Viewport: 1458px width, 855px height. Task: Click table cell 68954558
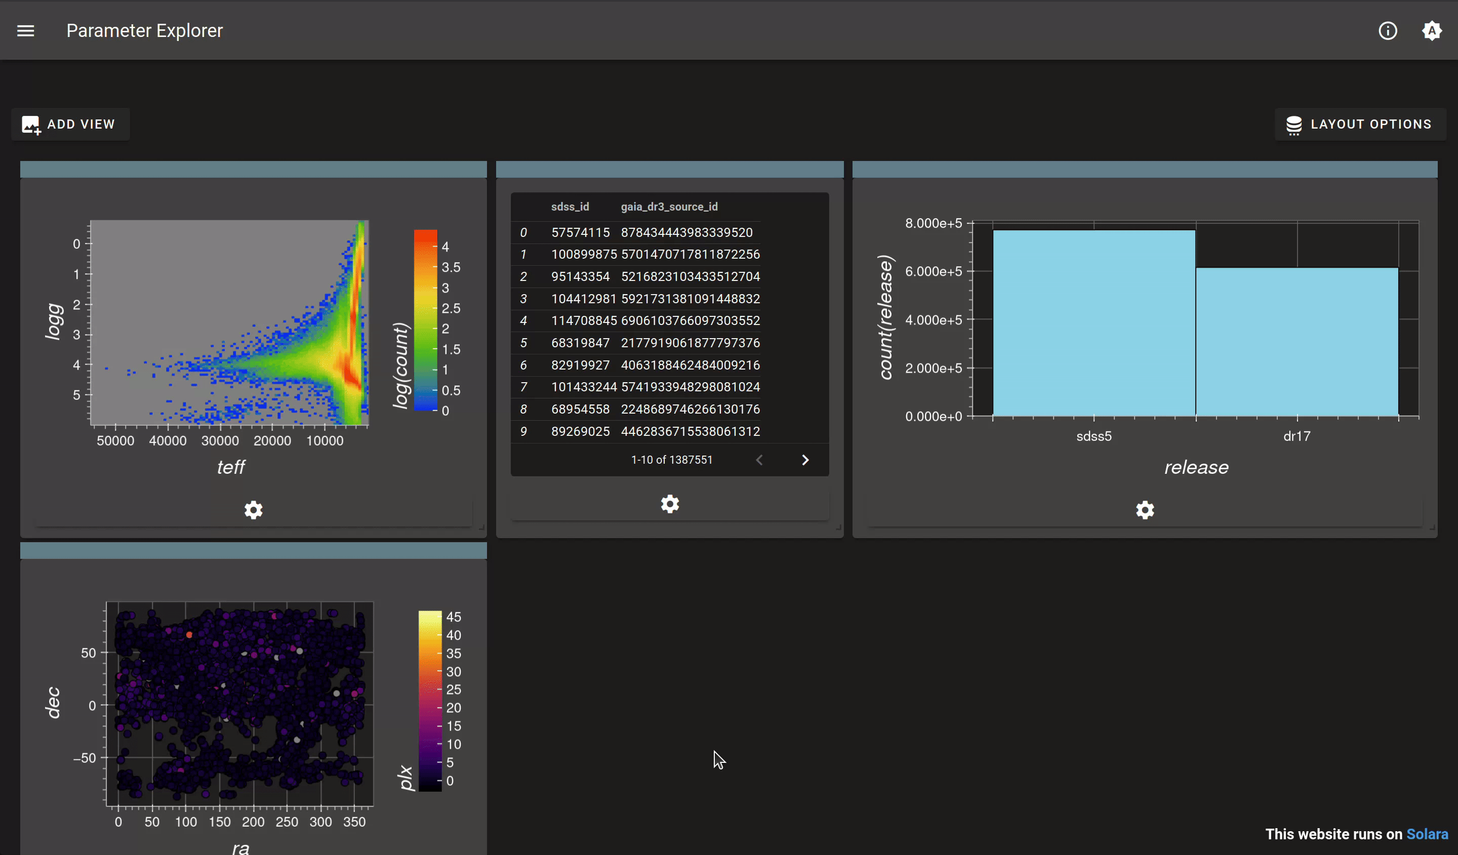click(x=580, y=409)
